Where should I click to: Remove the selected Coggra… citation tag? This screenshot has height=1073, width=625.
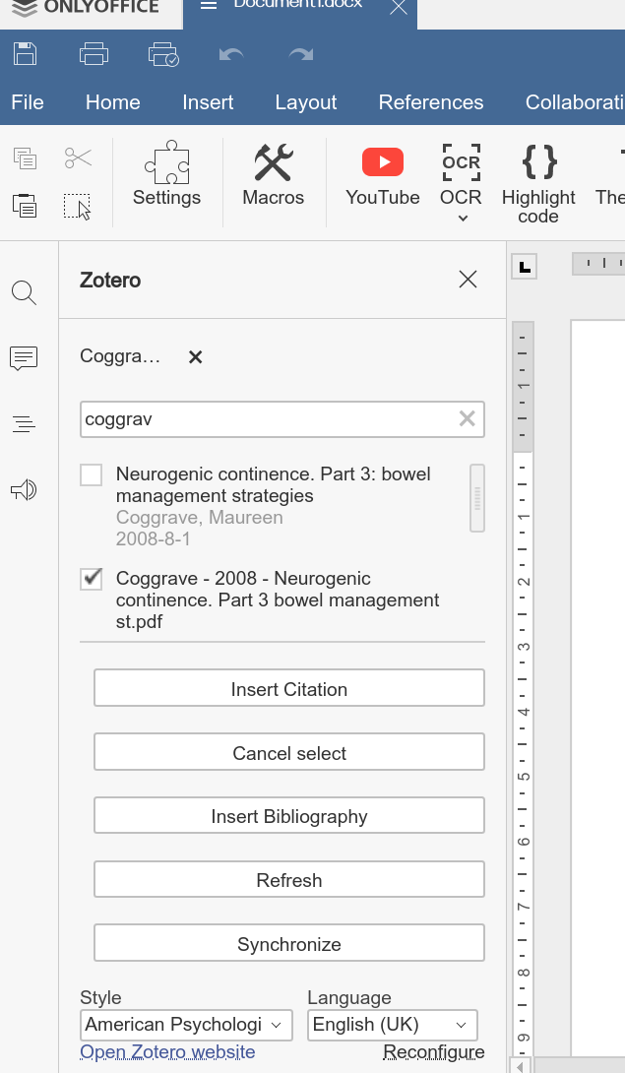click(x=195, y=356)
